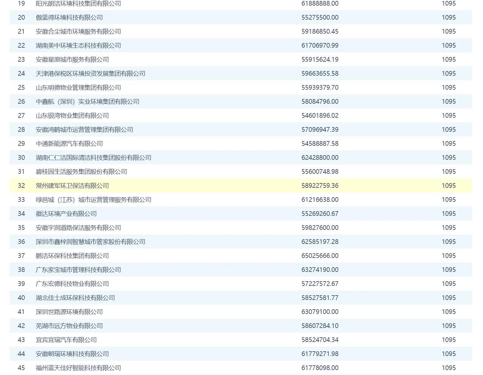The width and height of the screenshot is (483, 375).
Task: Select 天津港保税区环境投资发展集团有限公司
Action: pos(90,74)
